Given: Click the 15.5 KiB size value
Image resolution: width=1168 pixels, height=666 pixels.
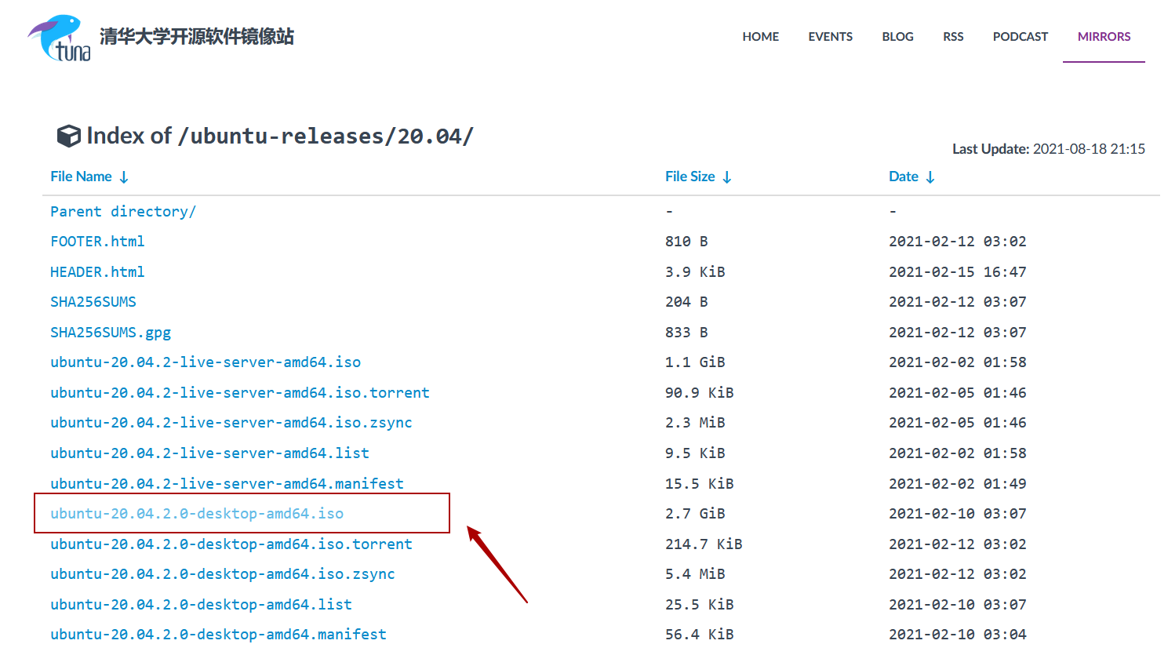Looking at the screenshot, I should click(700, 484).
